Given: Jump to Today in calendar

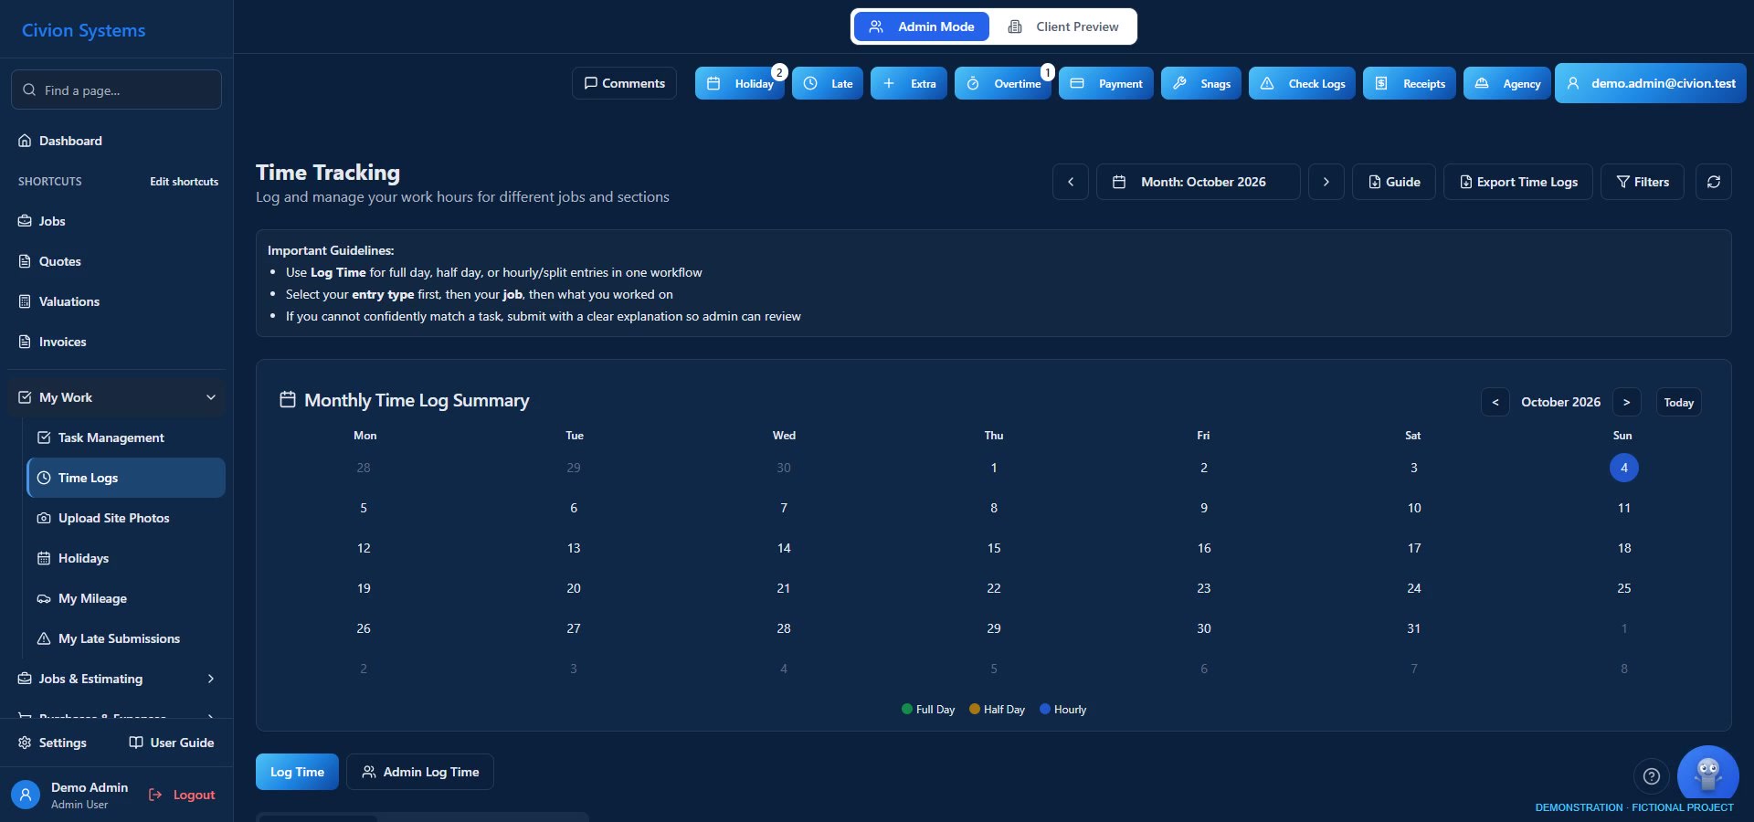Looking at the screenshot, I should [x=1678, y=402].
